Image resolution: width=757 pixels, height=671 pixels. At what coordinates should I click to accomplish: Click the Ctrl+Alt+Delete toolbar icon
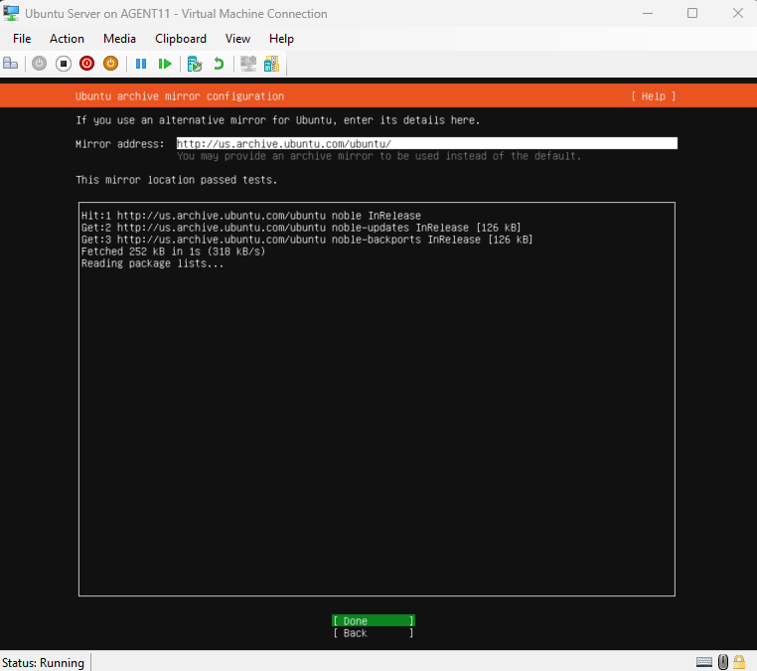click(11, 64)
